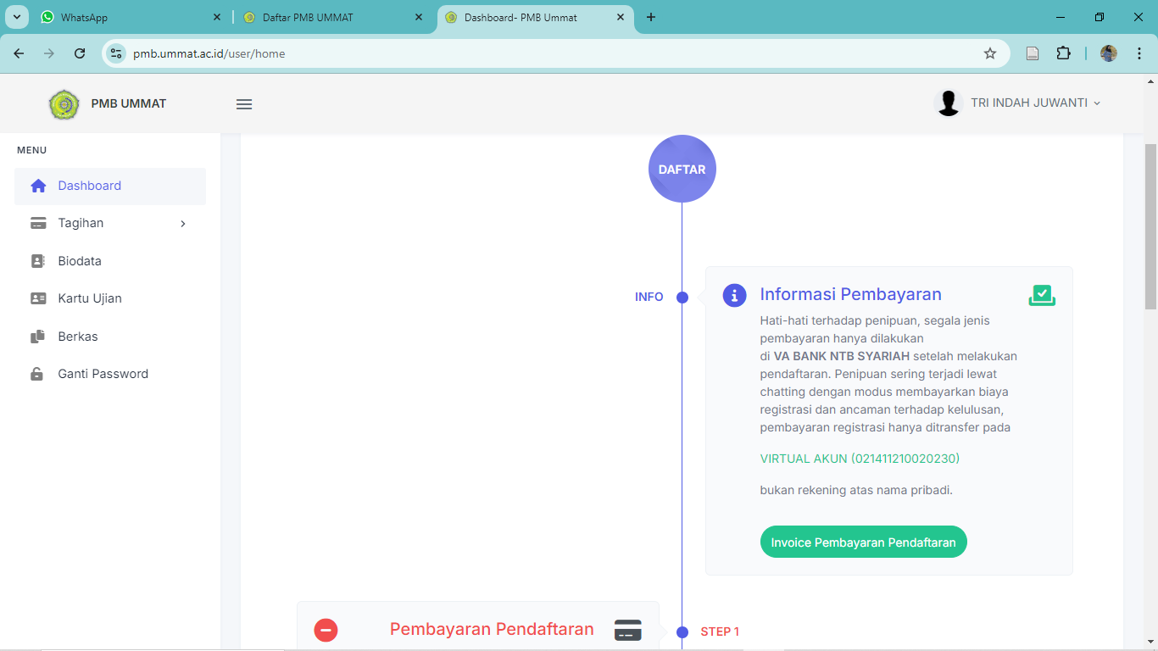Click the Ganti Password lock icon
Screen dimensions: 1158x651
point(37,374)
